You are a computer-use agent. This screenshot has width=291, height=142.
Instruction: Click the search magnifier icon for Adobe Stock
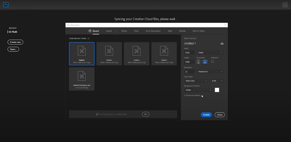pos(97,115)
